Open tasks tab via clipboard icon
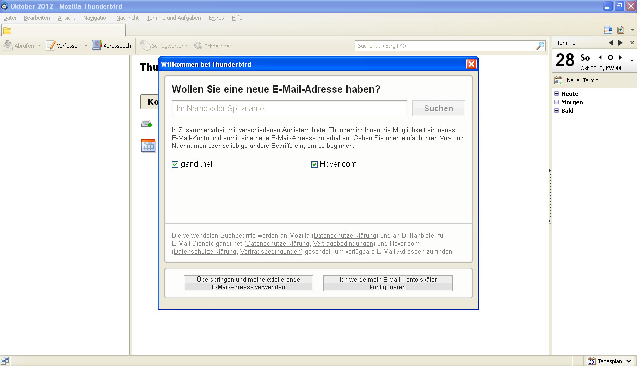Screen dimensions: 637x366 click(621, 30)
